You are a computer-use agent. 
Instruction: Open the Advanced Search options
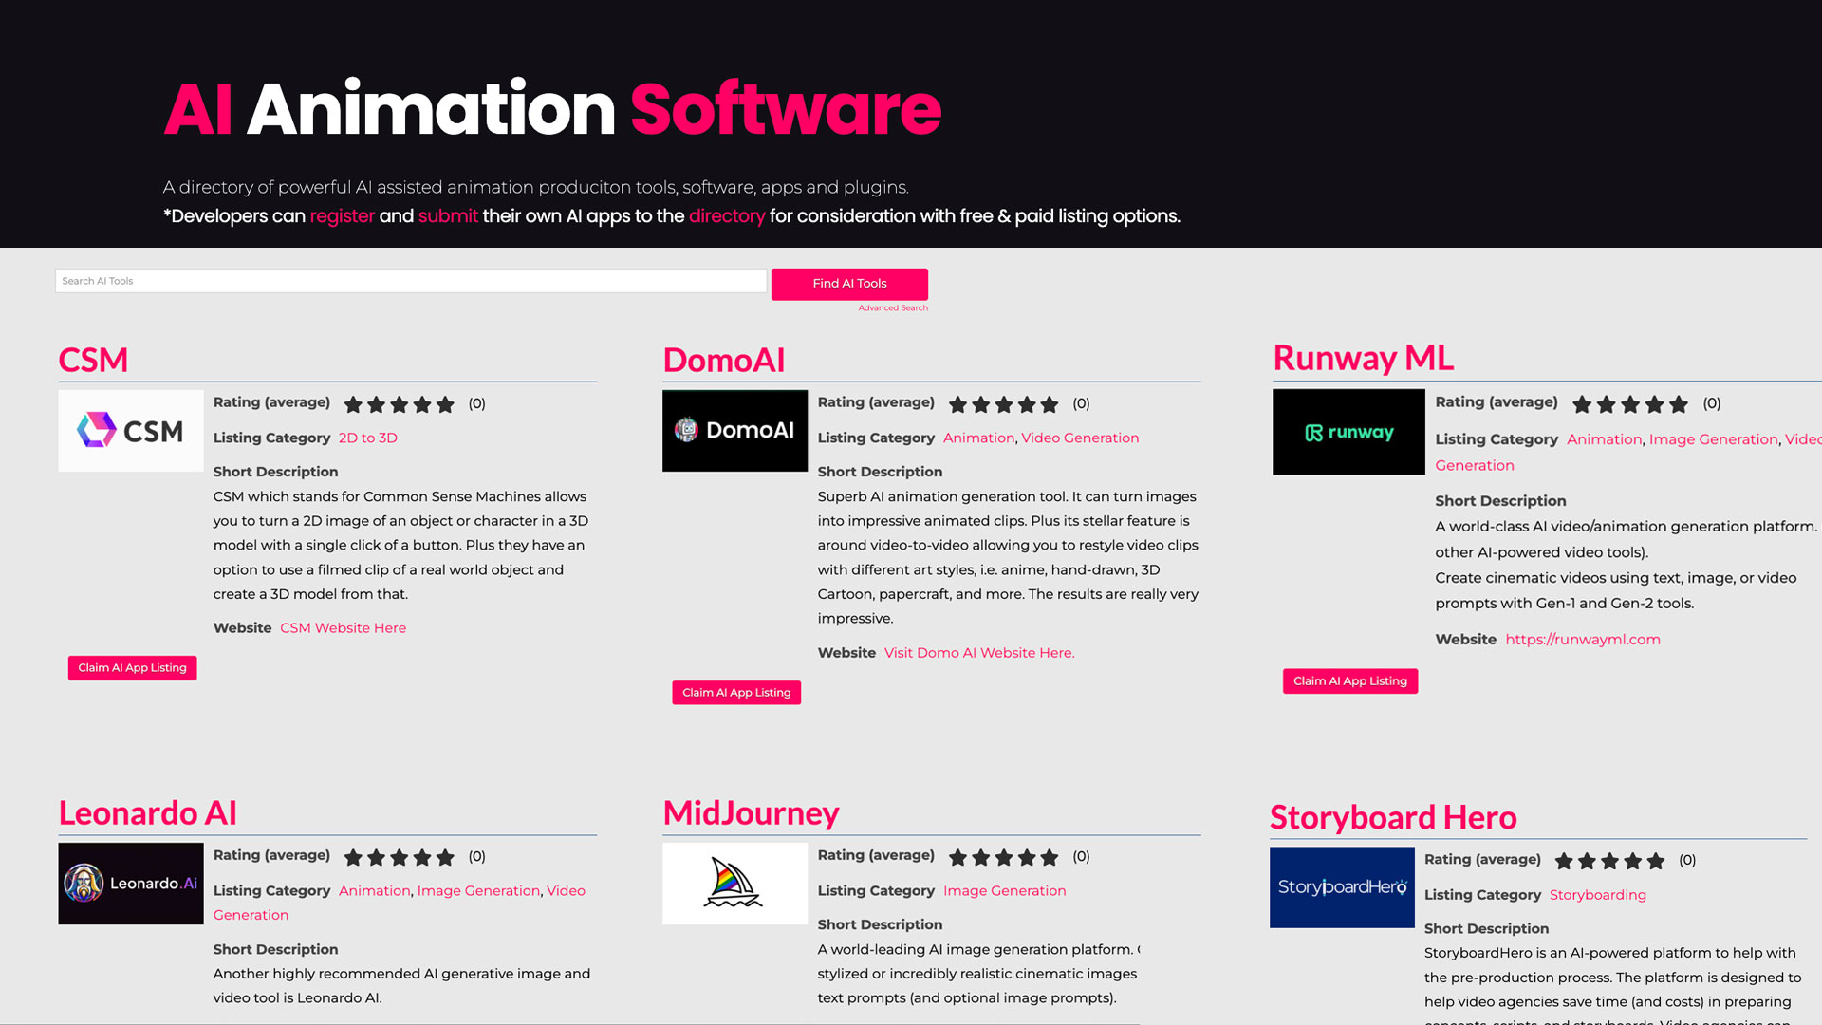pos(892,307)
